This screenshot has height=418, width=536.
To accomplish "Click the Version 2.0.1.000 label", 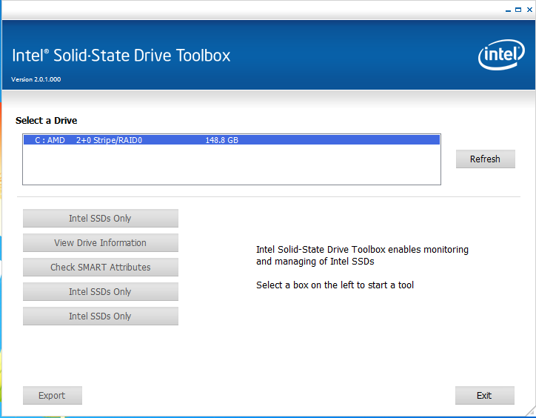I will click(36, 79).
